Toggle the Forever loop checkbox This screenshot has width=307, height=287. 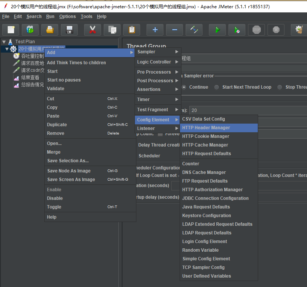tap(160, 134)
